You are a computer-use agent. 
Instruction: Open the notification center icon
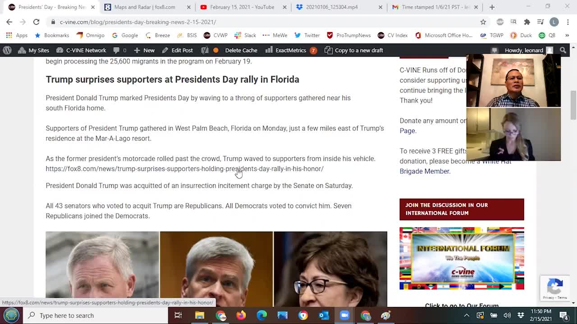pos(564,315)
